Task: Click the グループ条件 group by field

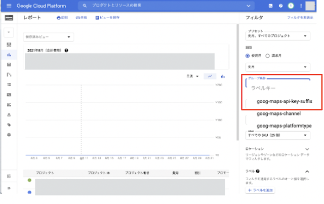Action: 278,83
